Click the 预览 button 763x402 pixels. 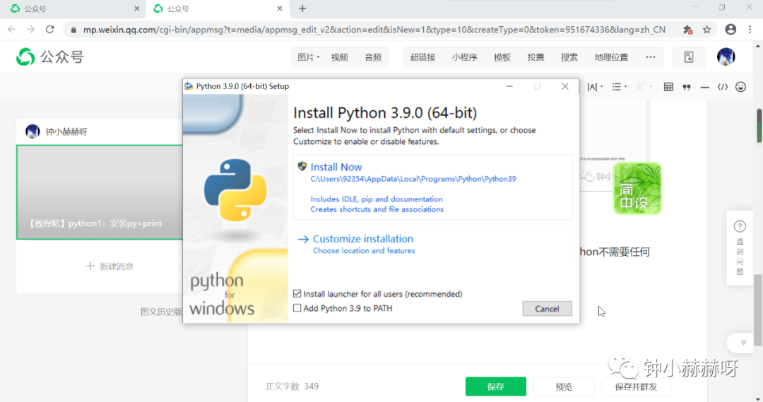pyautogui.click(x=564, y=386)
